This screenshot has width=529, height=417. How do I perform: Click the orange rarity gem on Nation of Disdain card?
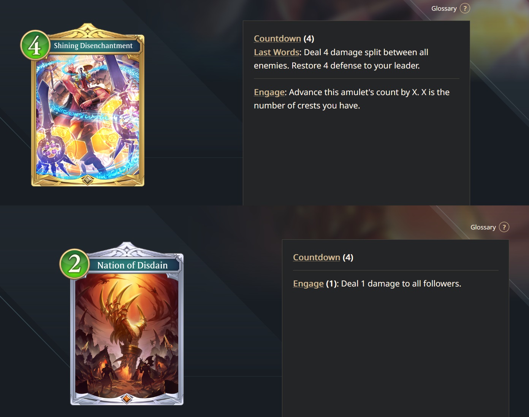pos(127,398)
